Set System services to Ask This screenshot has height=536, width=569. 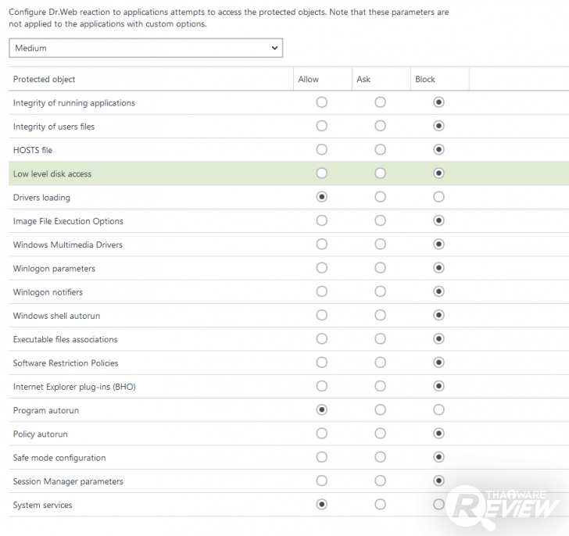pyautogui.click(x=380, y=505)
